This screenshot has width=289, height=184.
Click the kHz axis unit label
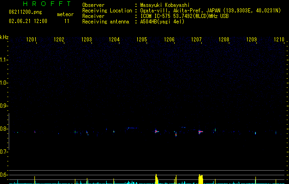pos(4,37)
